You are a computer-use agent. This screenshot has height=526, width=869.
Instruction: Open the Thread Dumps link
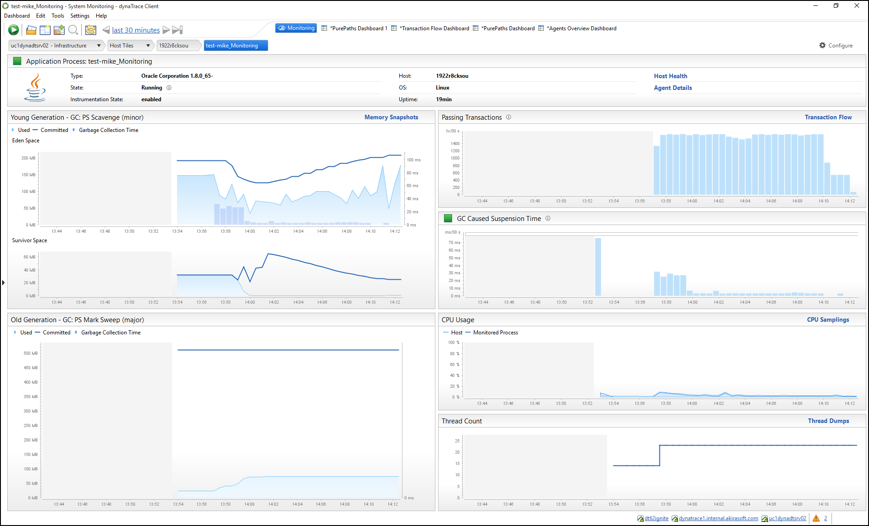[x=828, y=421]
